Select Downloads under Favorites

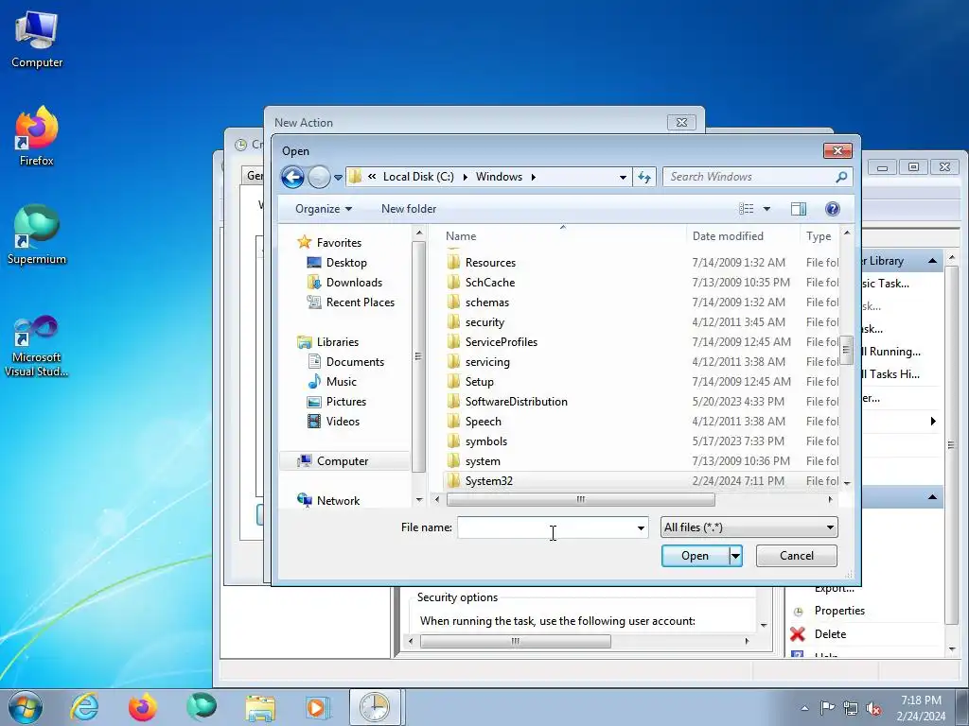pyautogui.click(x=354, y=282)
